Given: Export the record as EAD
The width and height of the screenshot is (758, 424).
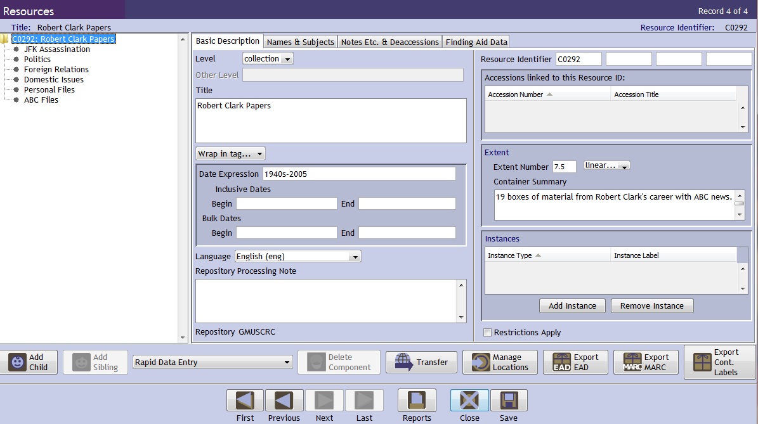Looking at the screenshot, I should pyautogui.click(x=575, y=362).
